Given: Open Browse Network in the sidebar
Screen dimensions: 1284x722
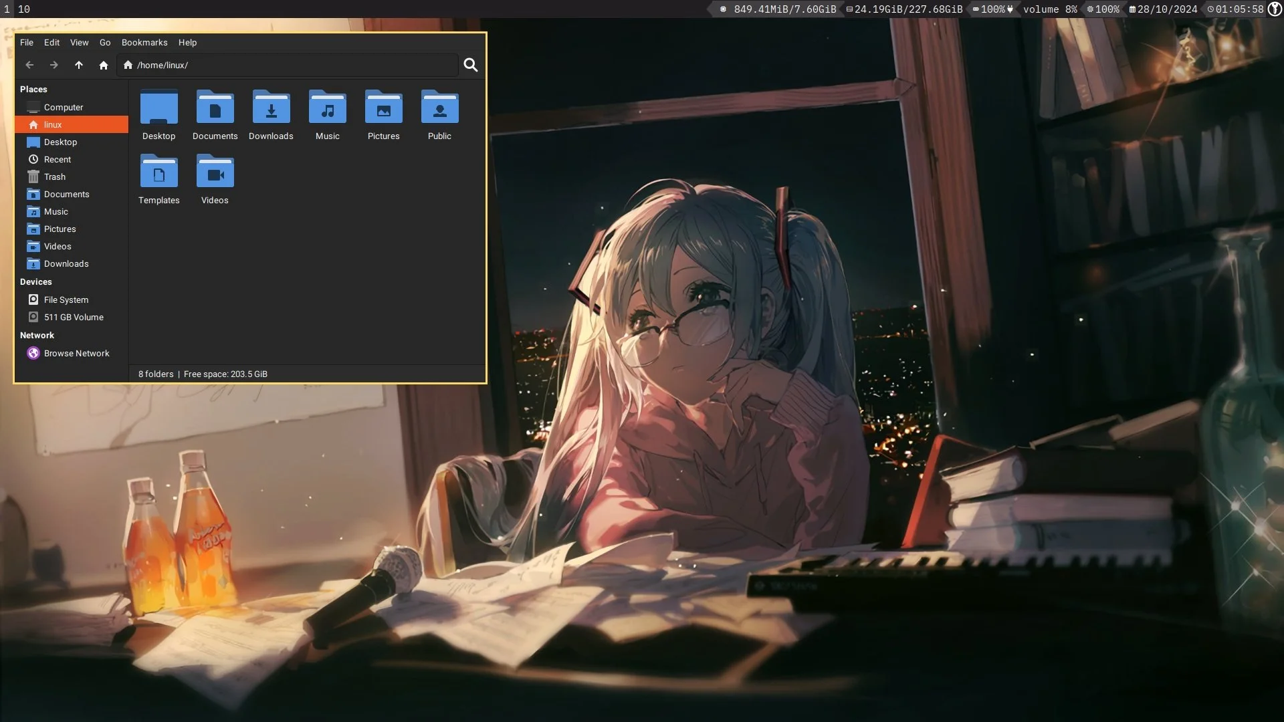Looking at the screenshot, I should [x=72, y=353].
